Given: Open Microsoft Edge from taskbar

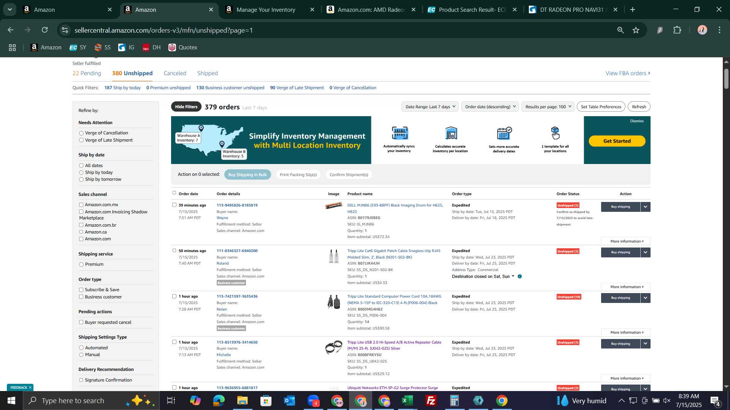Looking at the screenshot, I should [219, 401].
